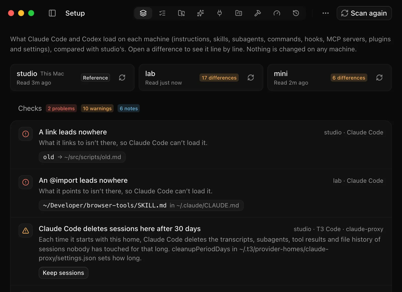Toggle the sidebar panel icon
Screen dimensions: 402x292
coord(52,13)
